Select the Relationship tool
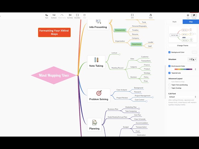This screenshot has width=199, height=149. [62, 16]
